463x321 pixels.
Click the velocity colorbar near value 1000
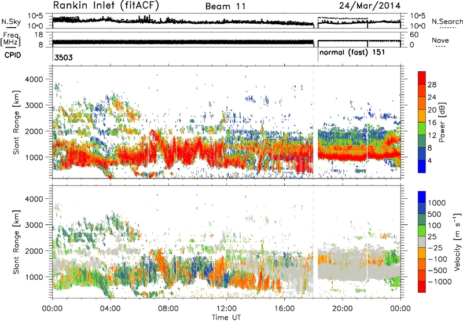tap(422, 203)
